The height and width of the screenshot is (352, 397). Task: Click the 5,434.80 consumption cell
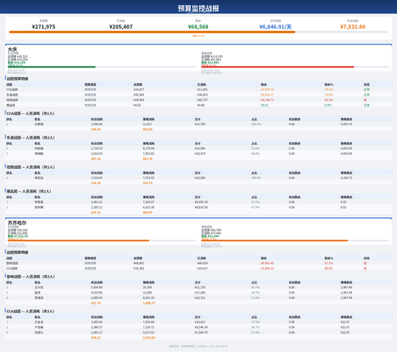coord(97,287)
